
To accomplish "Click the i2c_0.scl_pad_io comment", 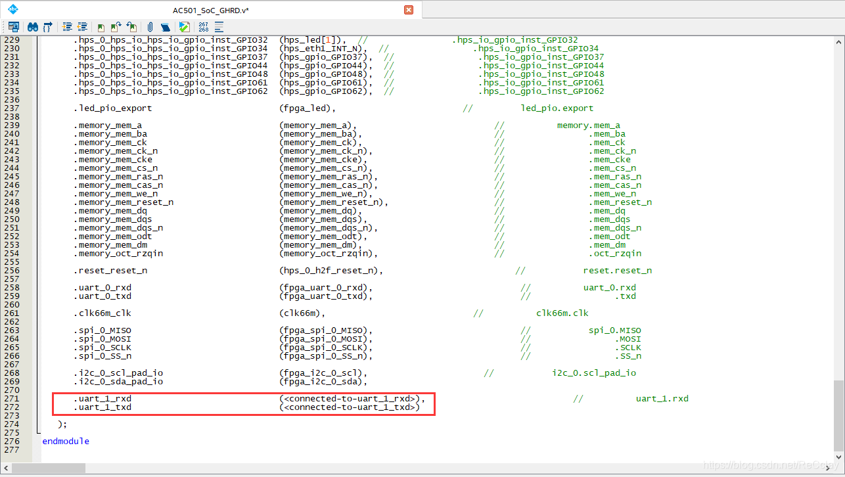I will coord(594,373).
